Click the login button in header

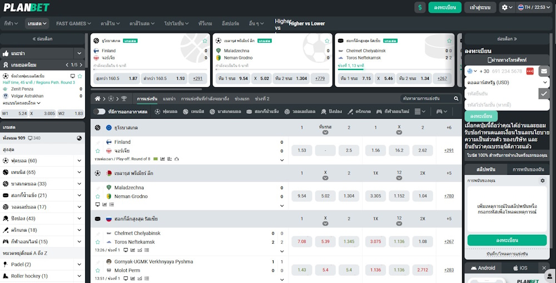(480, 7)
